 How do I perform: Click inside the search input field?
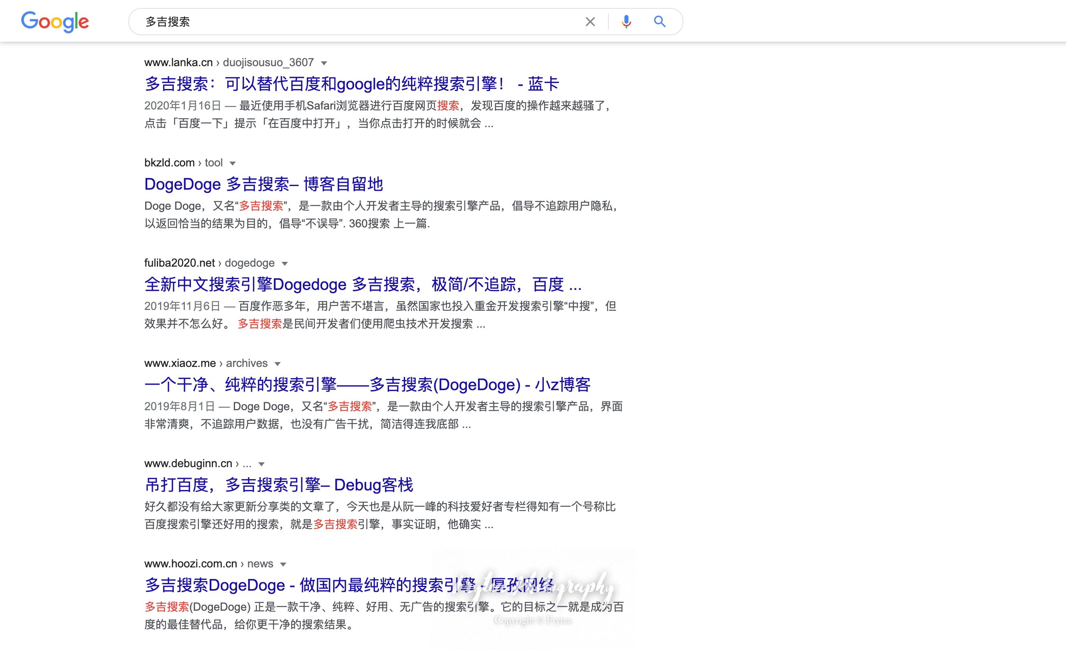click(x=346, y=22)
